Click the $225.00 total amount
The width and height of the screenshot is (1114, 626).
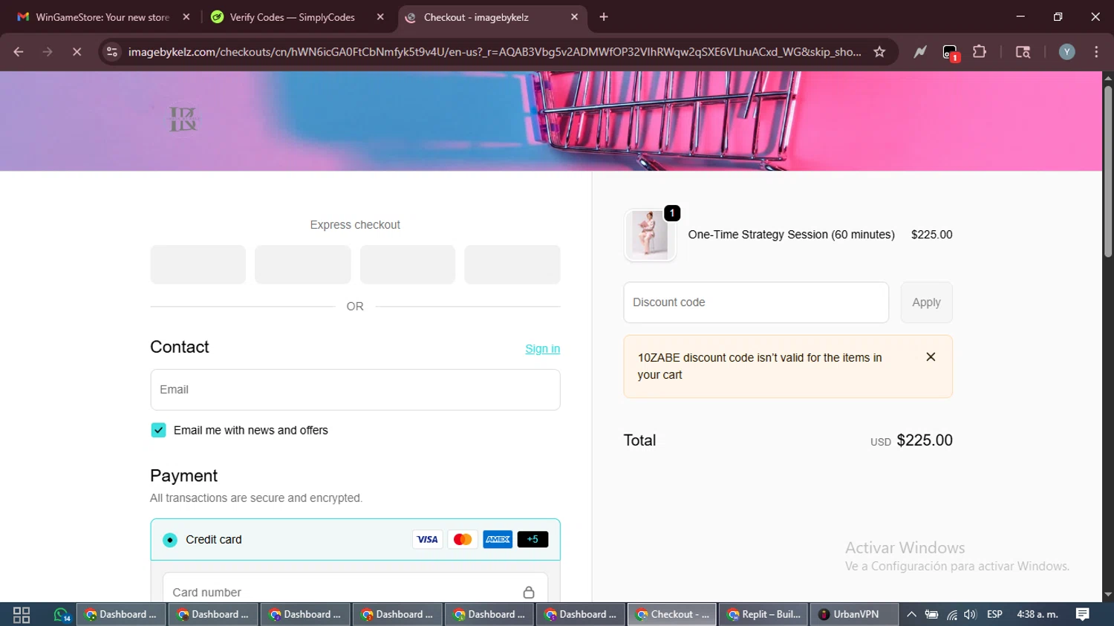pos(925,440)
